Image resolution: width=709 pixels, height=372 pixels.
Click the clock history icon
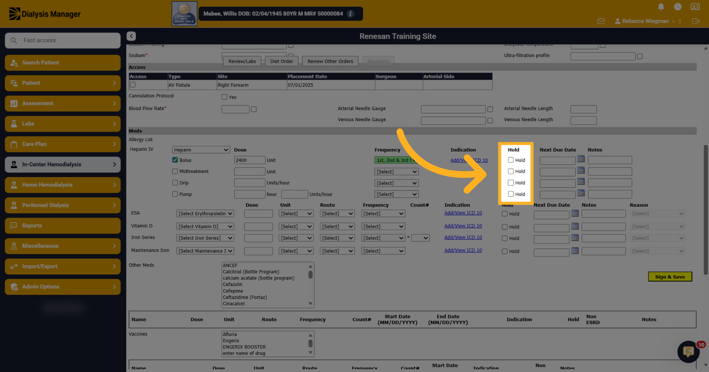coord(678,6)
